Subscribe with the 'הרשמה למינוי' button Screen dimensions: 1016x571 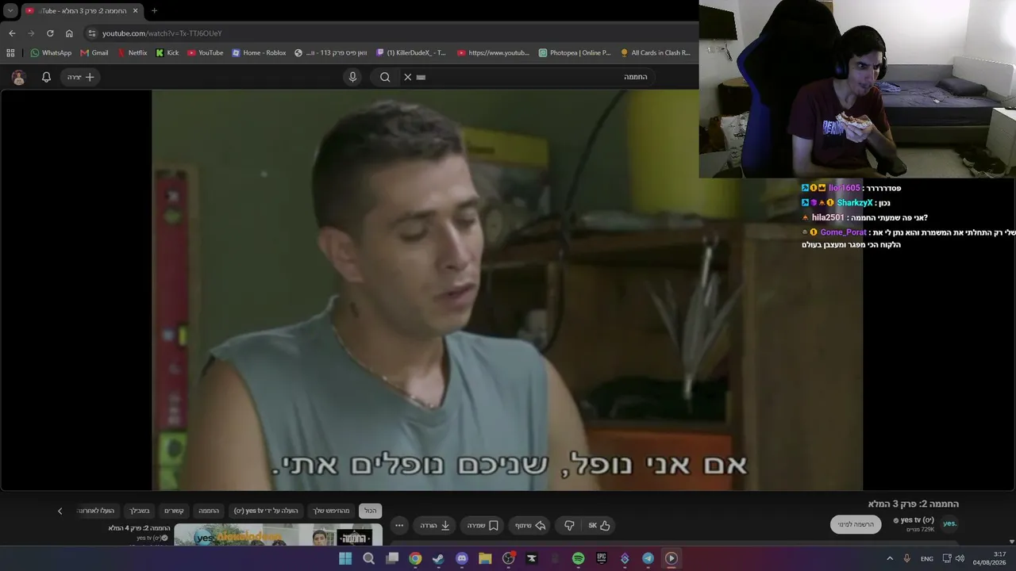856,524
